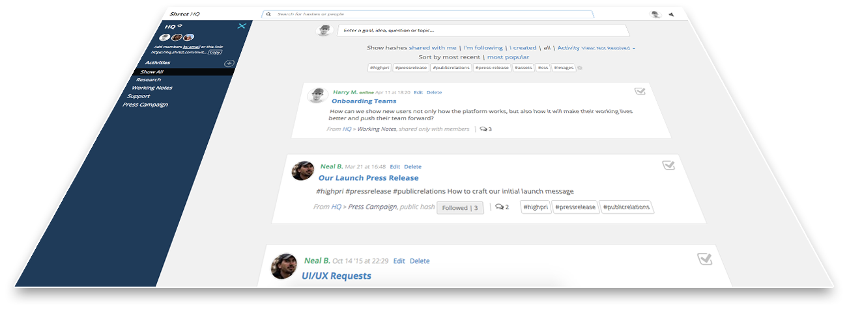Click first member avatar in HQ sidebar
The height and width of the screenshot is (310, 847).
(165, 37)
